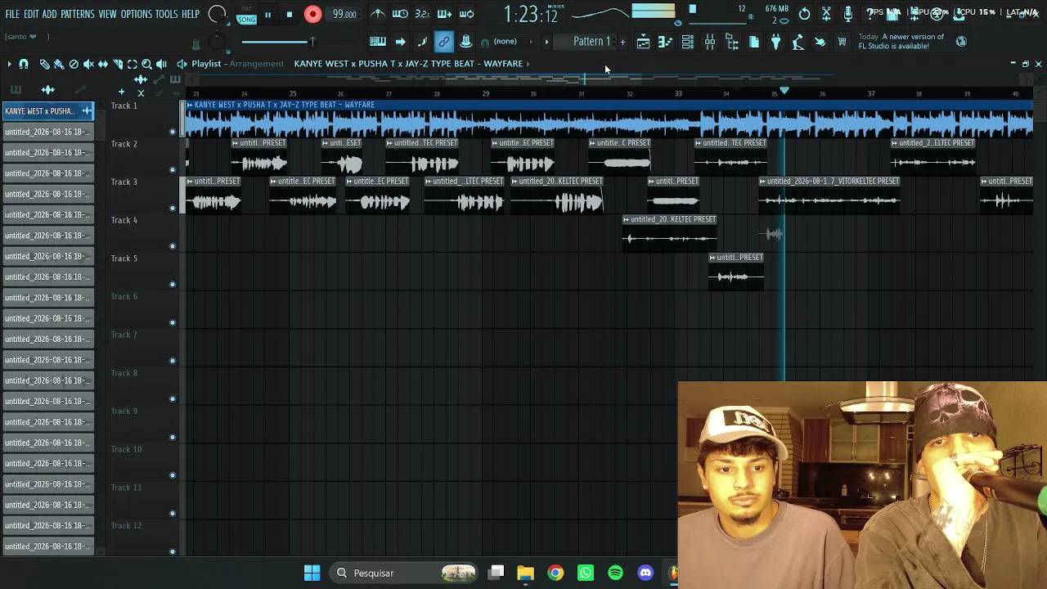Click the tempo value 99.000

(344, 14)
